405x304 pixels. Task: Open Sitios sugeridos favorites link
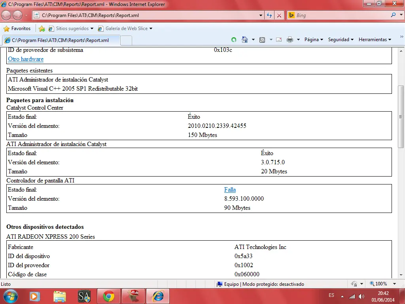(x=71, y=28)
